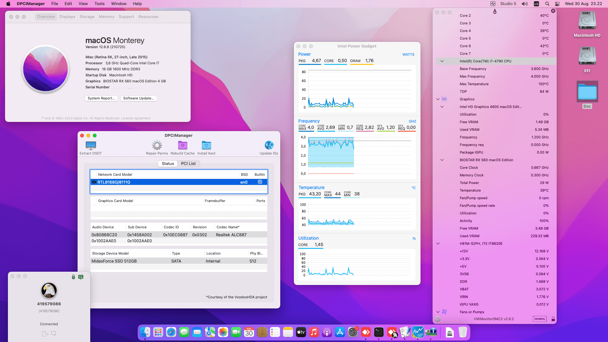Click Extract DSDT icon in DPCIManager toolbar
This screenshot has width=608, height=342.
[x=91, y=145]
